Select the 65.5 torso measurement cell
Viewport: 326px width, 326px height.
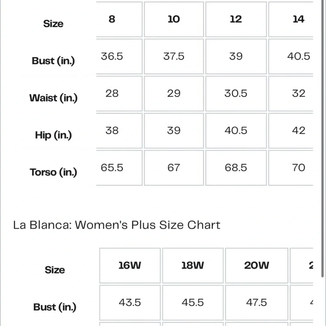112,168
